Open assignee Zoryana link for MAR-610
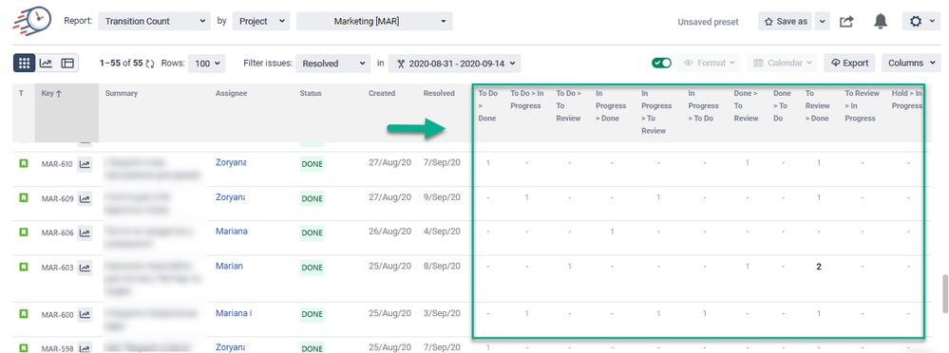Screen dimensions: 949x353 click(x=231, y=162)
